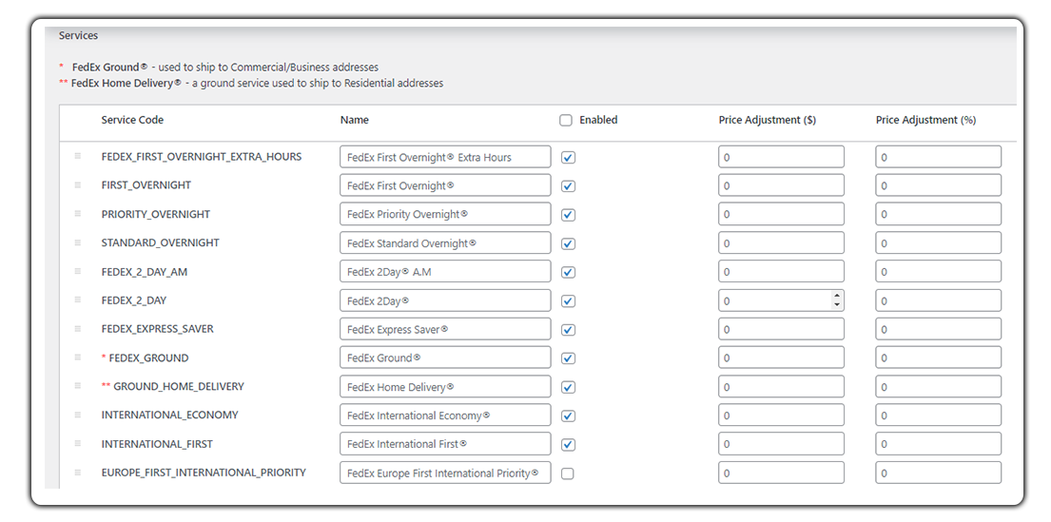
Task: Enable the Europe First International Priority service
Action: 569,474
